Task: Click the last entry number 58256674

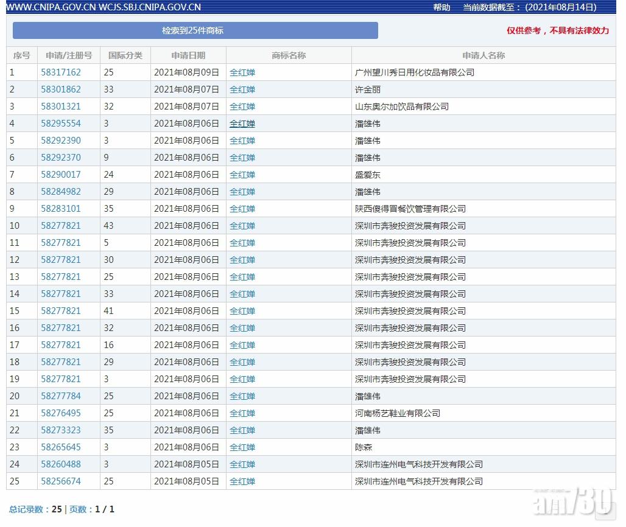Action: click(61, 481)
